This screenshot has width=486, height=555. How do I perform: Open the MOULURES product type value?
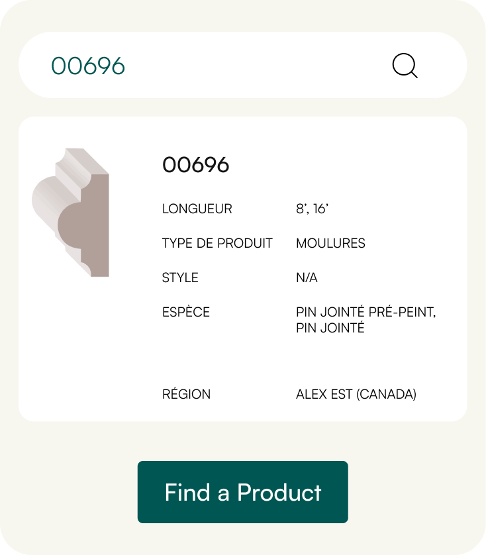pos(330,243)
